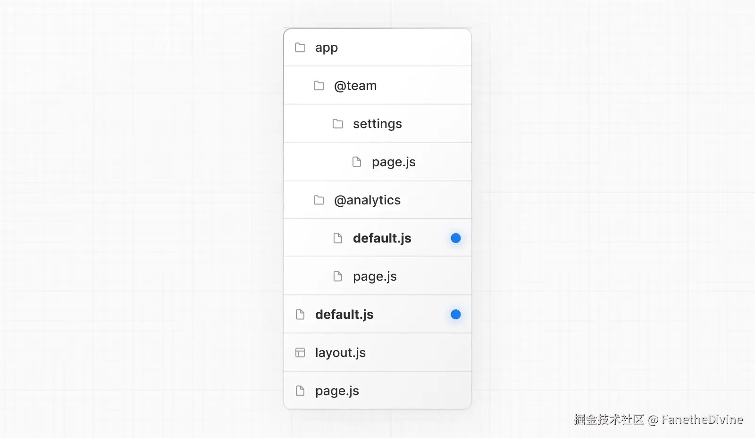
Task: Click blue dot beside root default.js
Action: coord(456,315)
